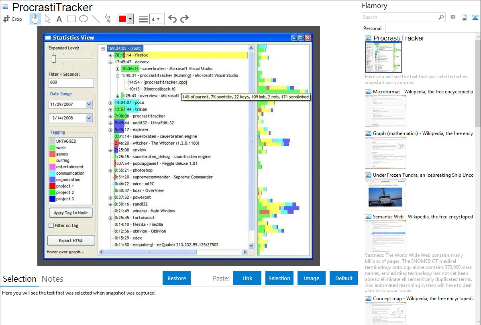Click the red color swatch
Viewport: 481px width, 325px height.
(x=122, y=19)
